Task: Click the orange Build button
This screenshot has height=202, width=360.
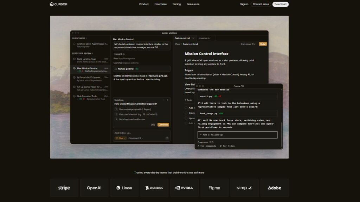Action: [x=263, y=44]
